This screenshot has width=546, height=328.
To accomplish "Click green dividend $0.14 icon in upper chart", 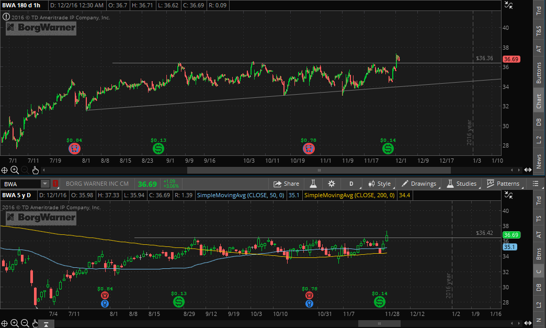I will coord(388,149).
